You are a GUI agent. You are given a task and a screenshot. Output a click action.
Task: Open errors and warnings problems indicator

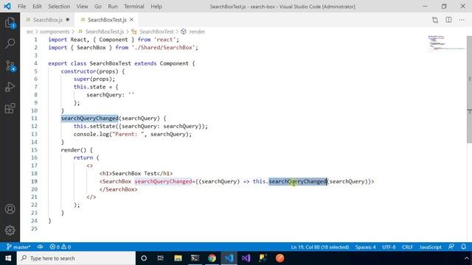pyautogui.click(x=60, y=247)
